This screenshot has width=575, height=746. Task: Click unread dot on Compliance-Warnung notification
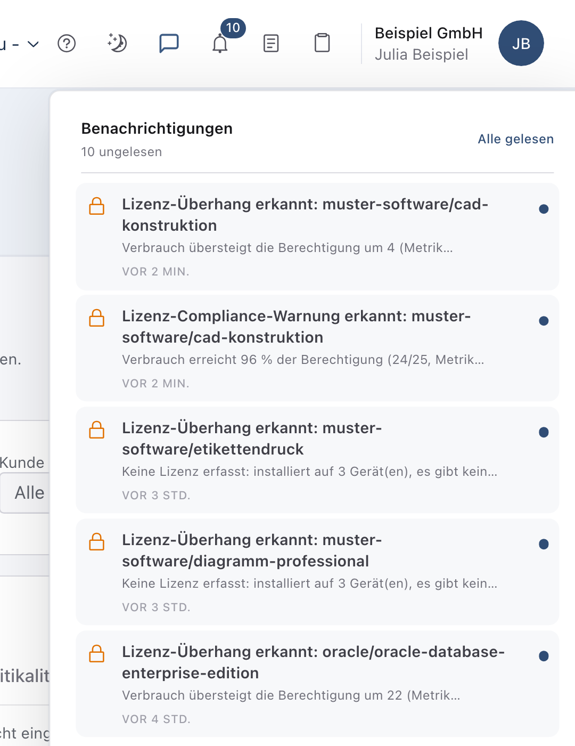(x=544, y=321)
